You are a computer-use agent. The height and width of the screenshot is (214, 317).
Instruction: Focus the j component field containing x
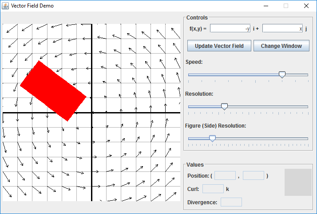point(283,28)
